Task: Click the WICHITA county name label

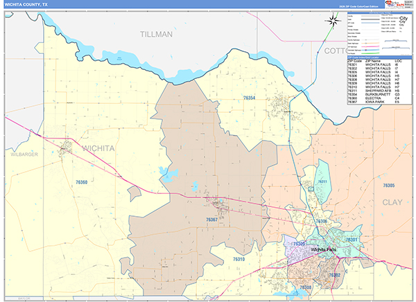Action: [98, 148]
